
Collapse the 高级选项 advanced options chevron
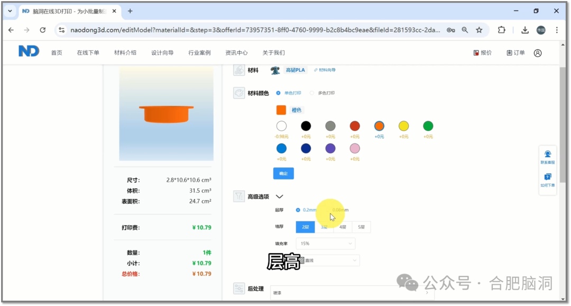(x=280, y=197)
